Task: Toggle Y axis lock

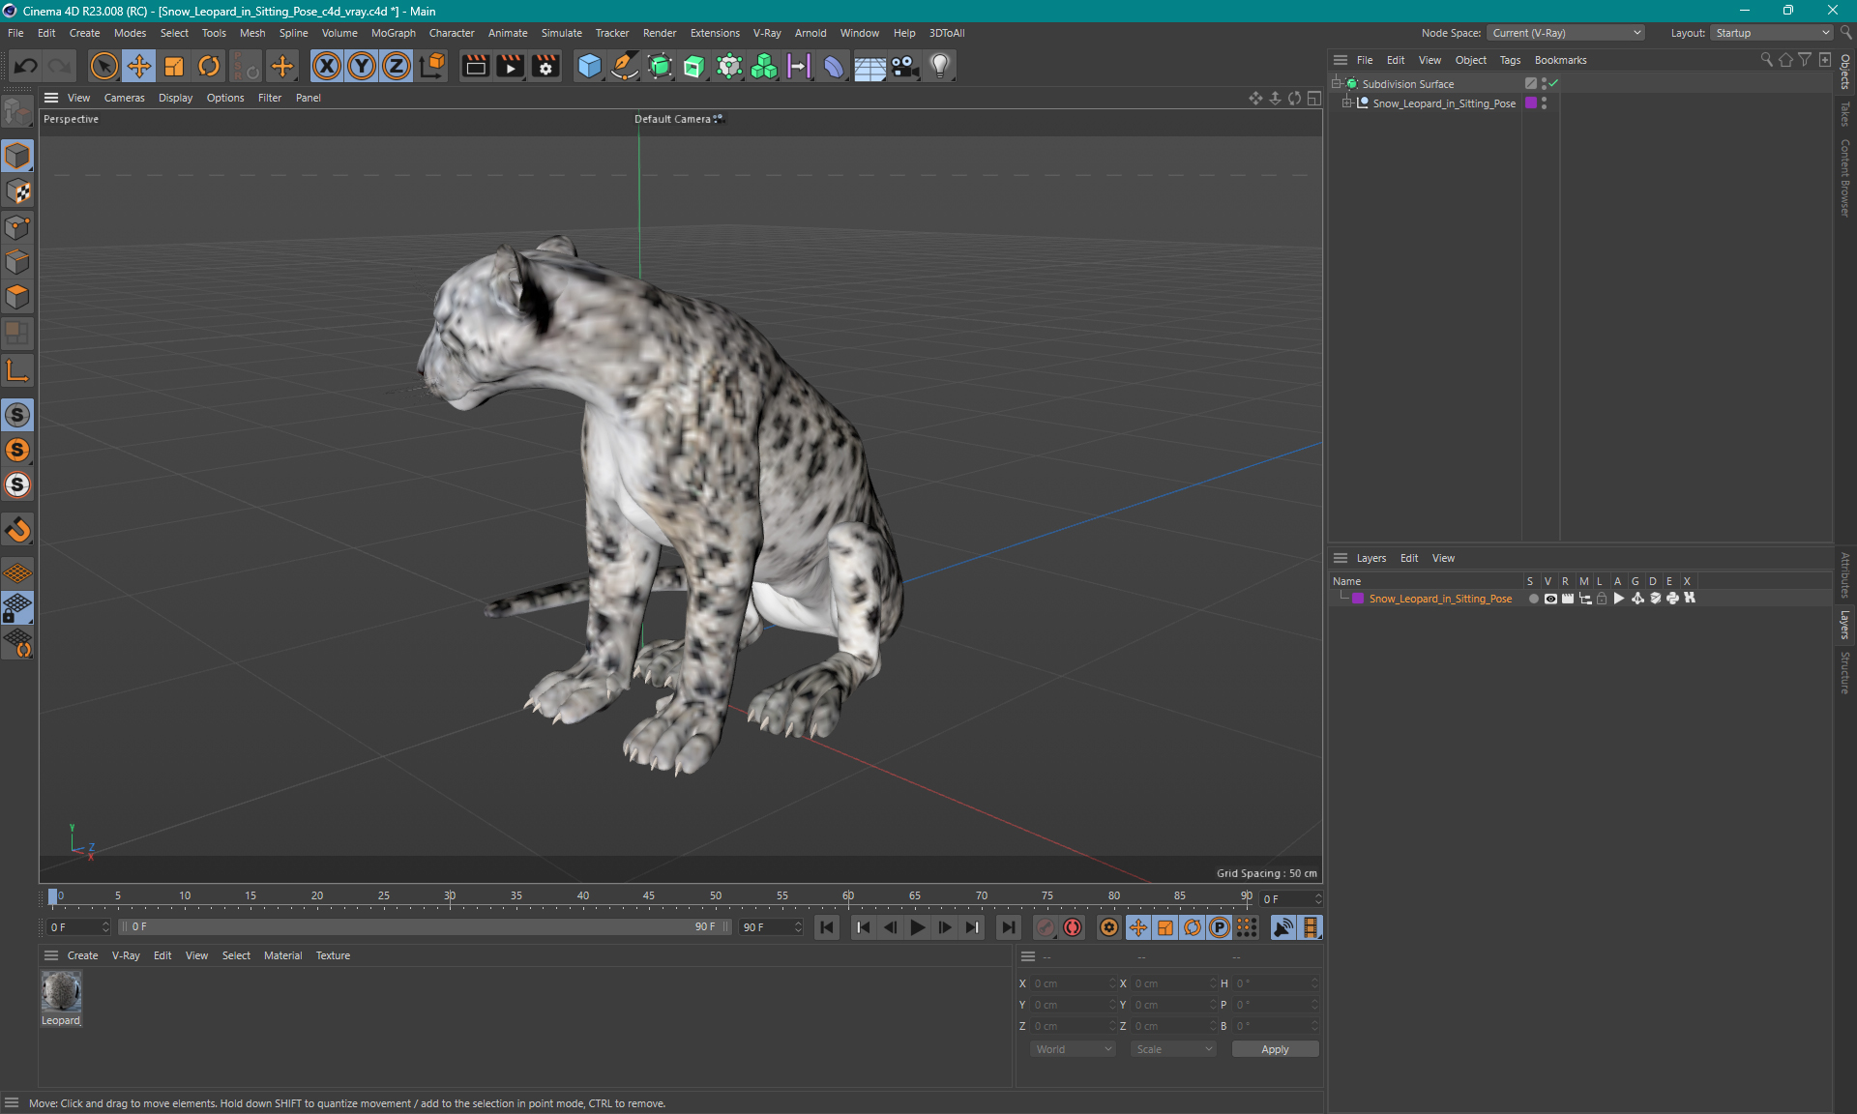Action: 362,66
